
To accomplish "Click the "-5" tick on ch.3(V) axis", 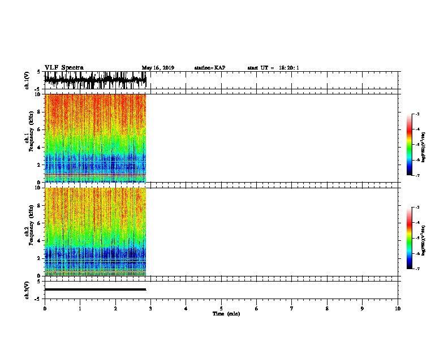I will (38, 299).
